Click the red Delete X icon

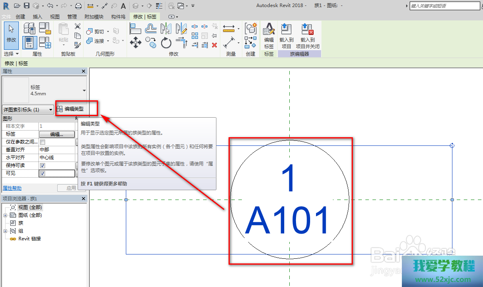click(214, 45)
